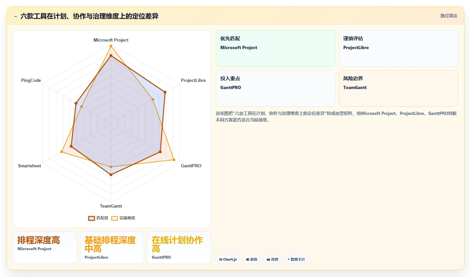This screenshot has width=471, height=277.
Task: Click 实施难度 data point on Microsoft Project axis
Action: (x=111, y=46)
